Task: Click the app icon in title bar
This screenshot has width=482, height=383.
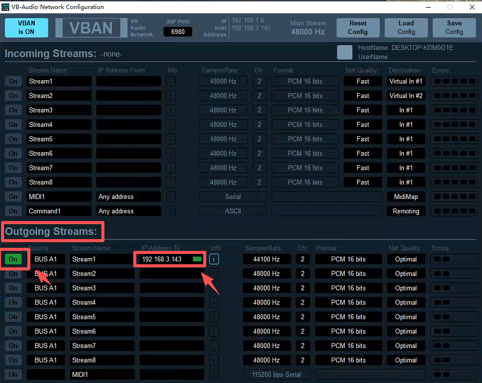Action: (7, 7)
